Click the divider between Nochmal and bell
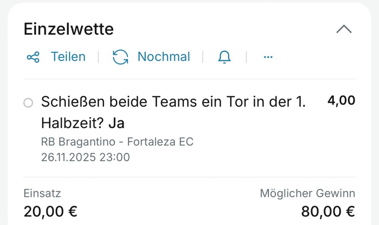Image resolution: width=379 pixels, height=225 pixels. (203, 57)
